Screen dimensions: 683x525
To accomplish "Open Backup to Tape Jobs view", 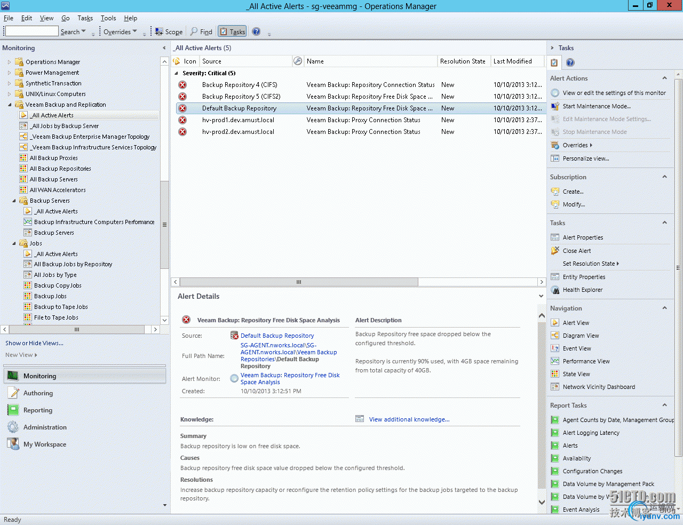I will coord(61,307).
